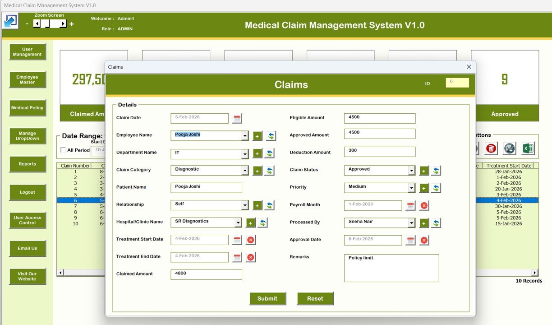Image resolution: width=552 pixels, height=325 pixels.
Task: Open the Claim Date calendar picker
Action: tap(237, 119)
